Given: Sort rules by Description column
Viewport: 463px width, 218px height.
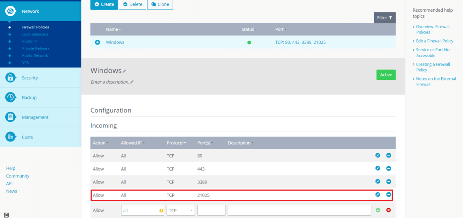Looking at the screenshot, I should [241, 143].
